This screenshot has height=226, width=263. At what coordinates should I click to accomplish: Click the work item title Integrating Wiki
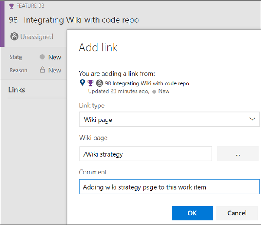[81, 20]
